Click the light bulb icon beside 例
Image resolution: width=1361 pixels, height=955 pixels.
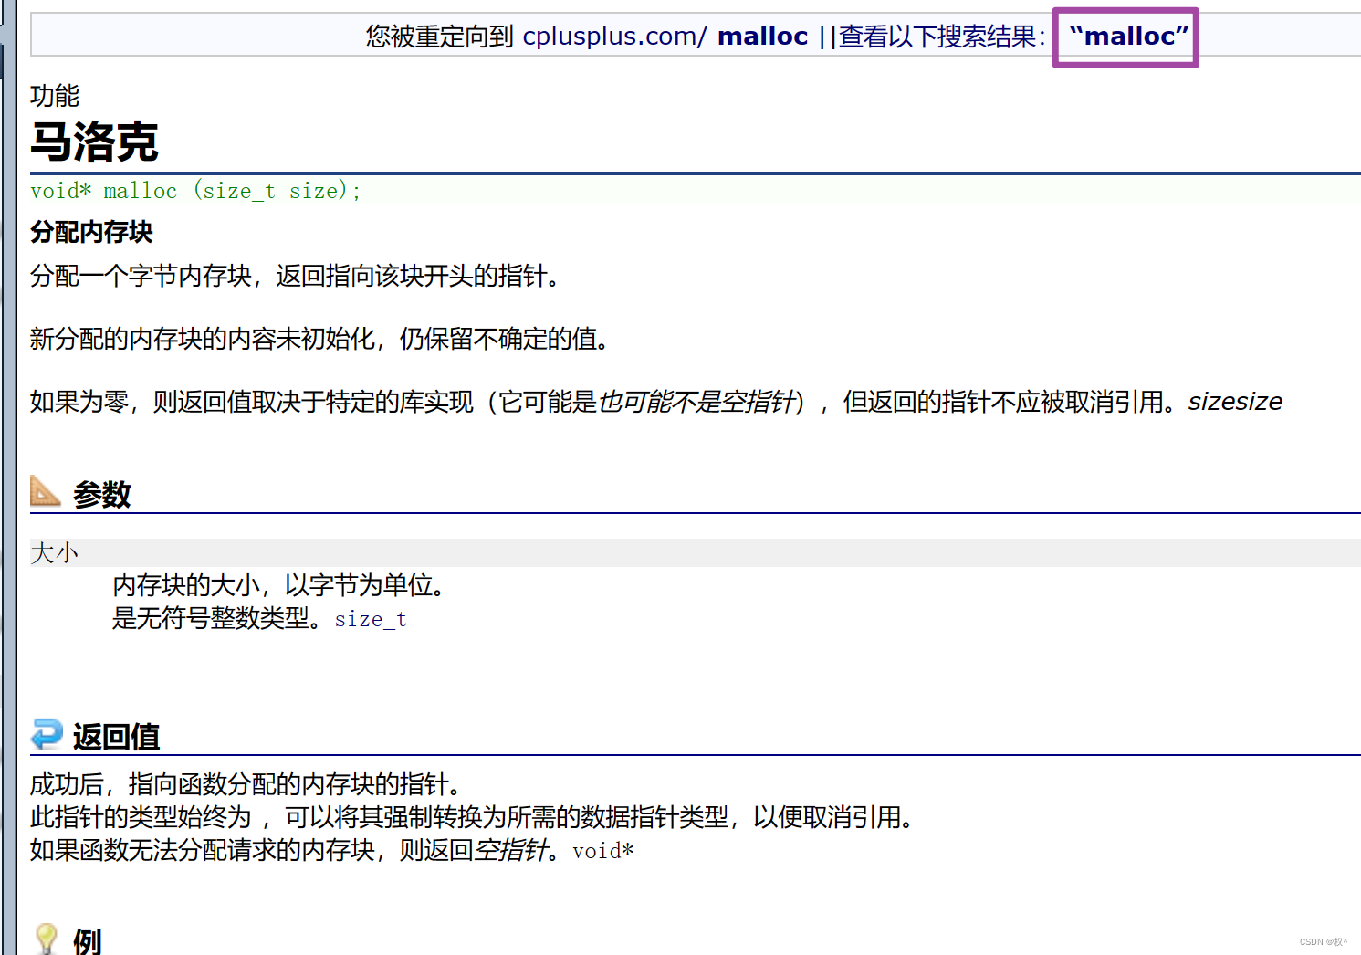pyautogui.click(x=46, y=939)
